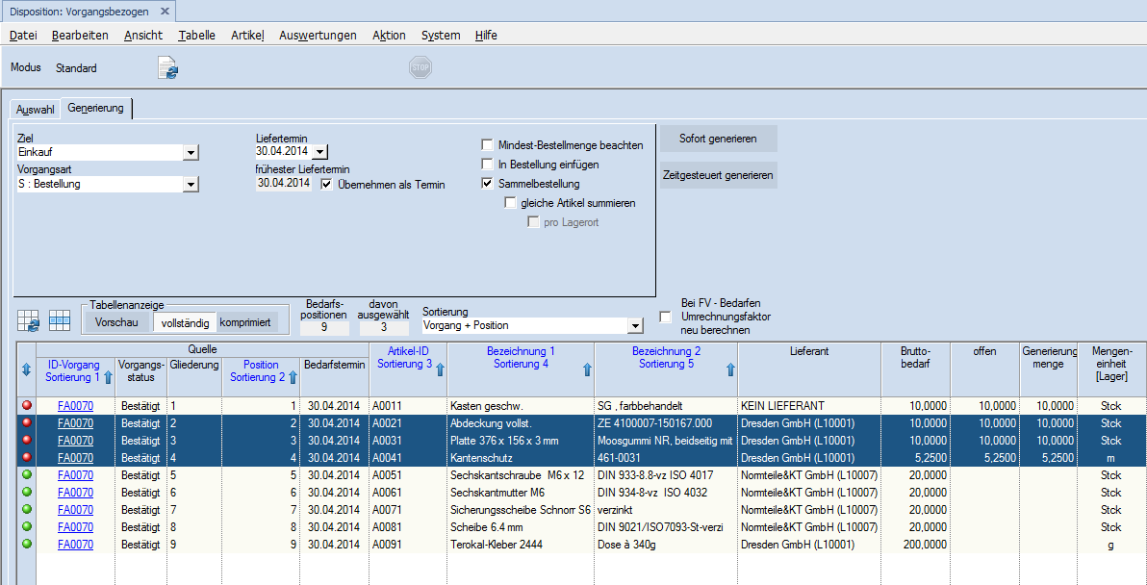Click the up-down sort arrows in table corner
Image resolution: width=1147 pixels, height=585 pixels.
click(x=26, y=370)
